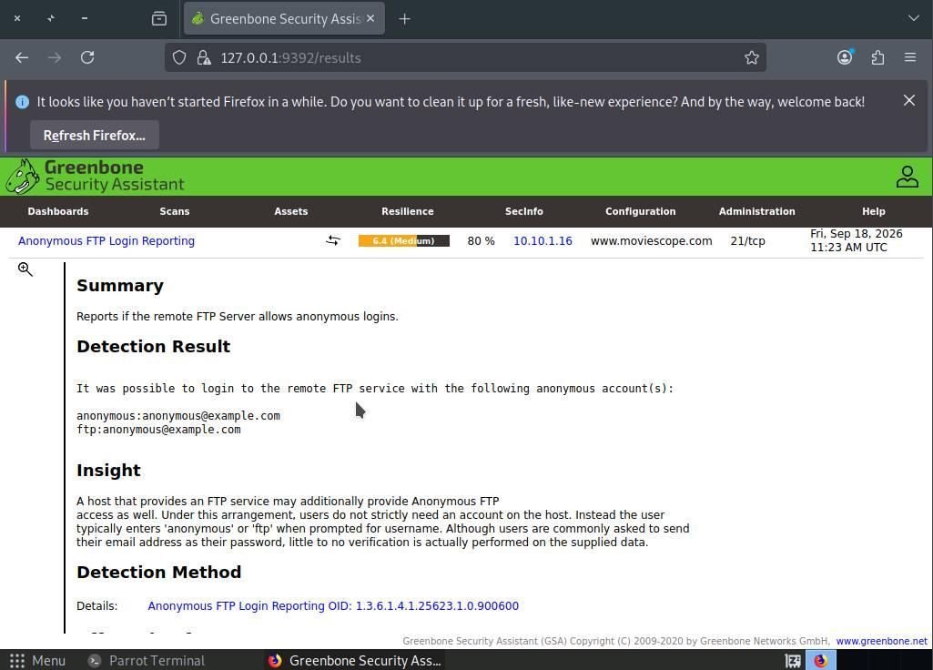Open the Scans menu
The image size is (933, 670).
(175, 211)
